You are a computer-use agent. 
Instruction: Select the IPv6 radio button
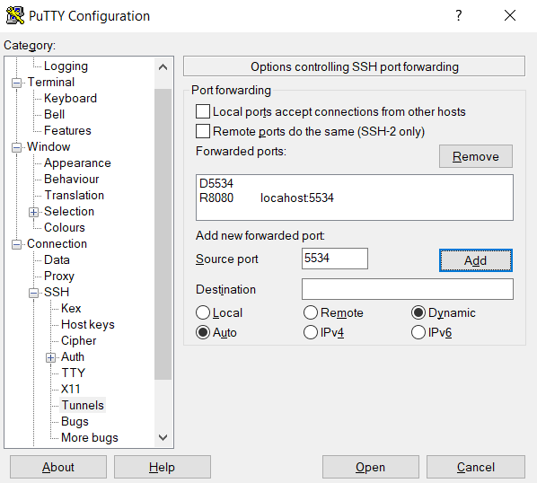(x=418, y=333)
